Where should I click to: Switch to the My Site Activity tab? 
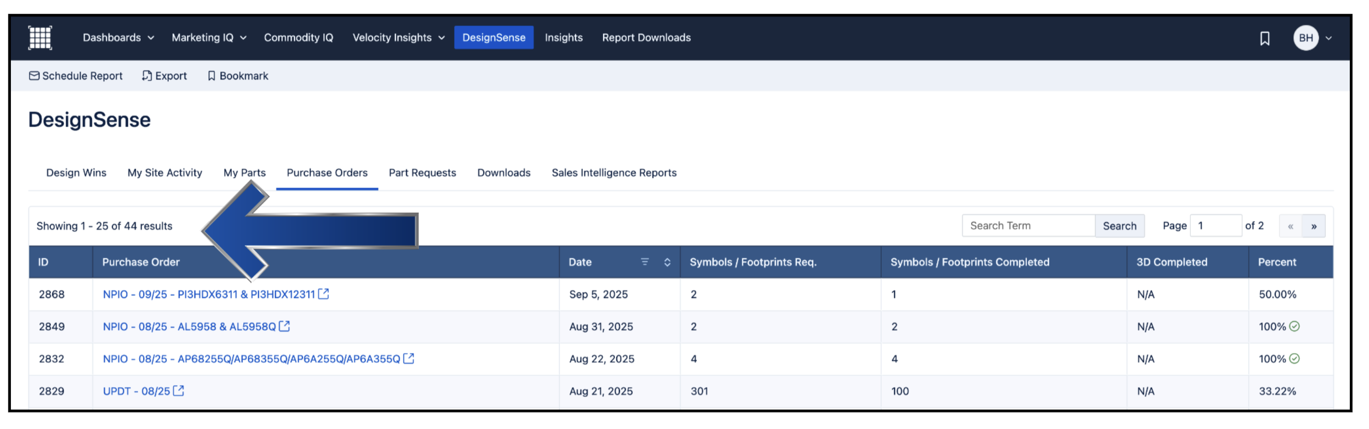coord(165,173)
